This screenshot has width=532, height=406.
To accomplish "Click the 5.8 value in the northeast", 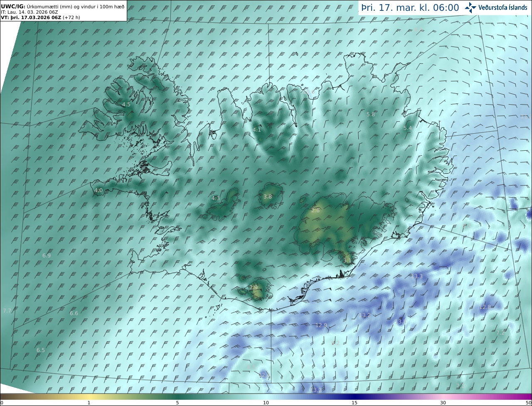I will (371, 114).
